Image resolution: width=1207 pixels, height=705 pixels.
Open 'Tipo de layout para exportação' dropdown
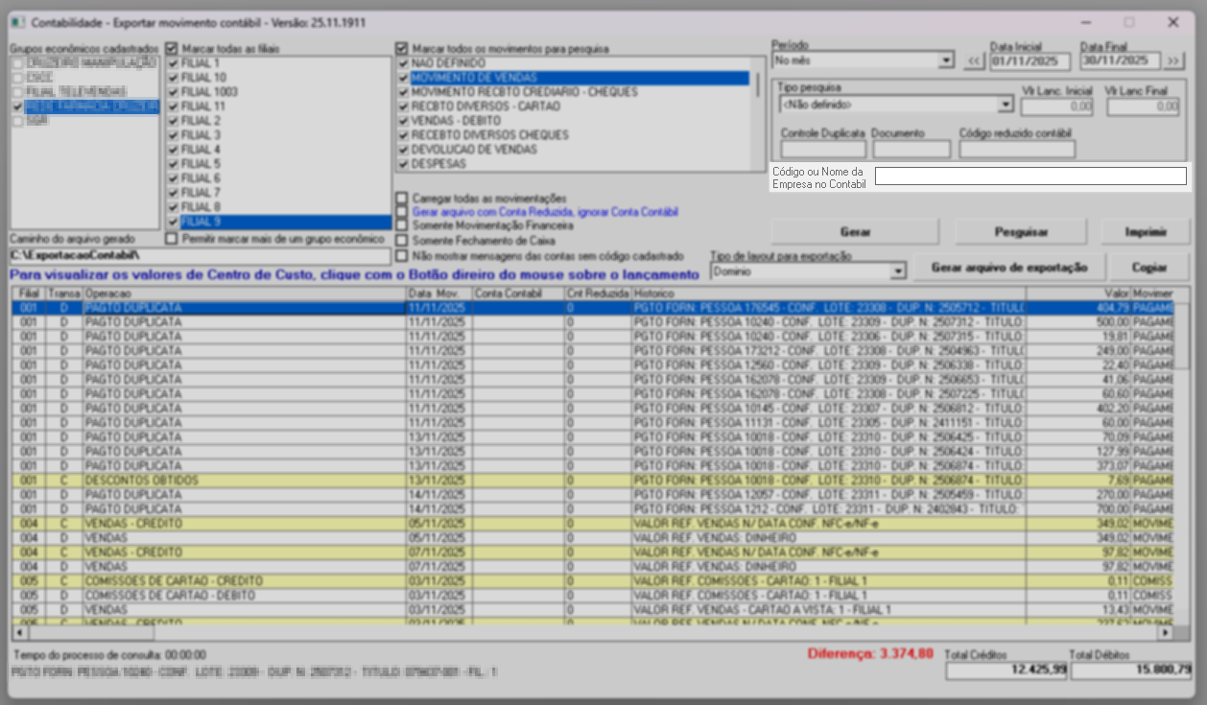(x=897, y=271)
